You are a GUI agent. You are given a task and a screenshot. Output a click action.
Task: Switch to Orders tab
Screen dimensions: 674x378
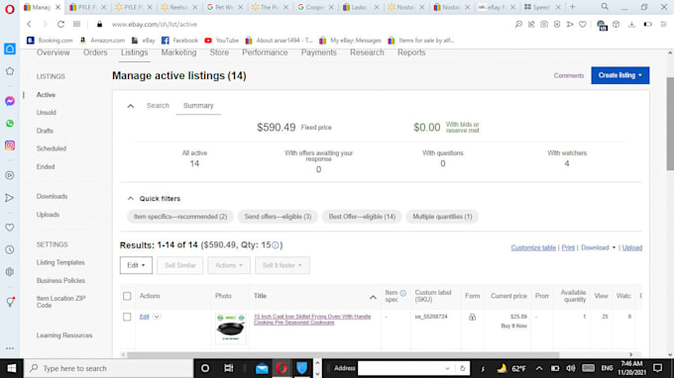tap(95, 52)
